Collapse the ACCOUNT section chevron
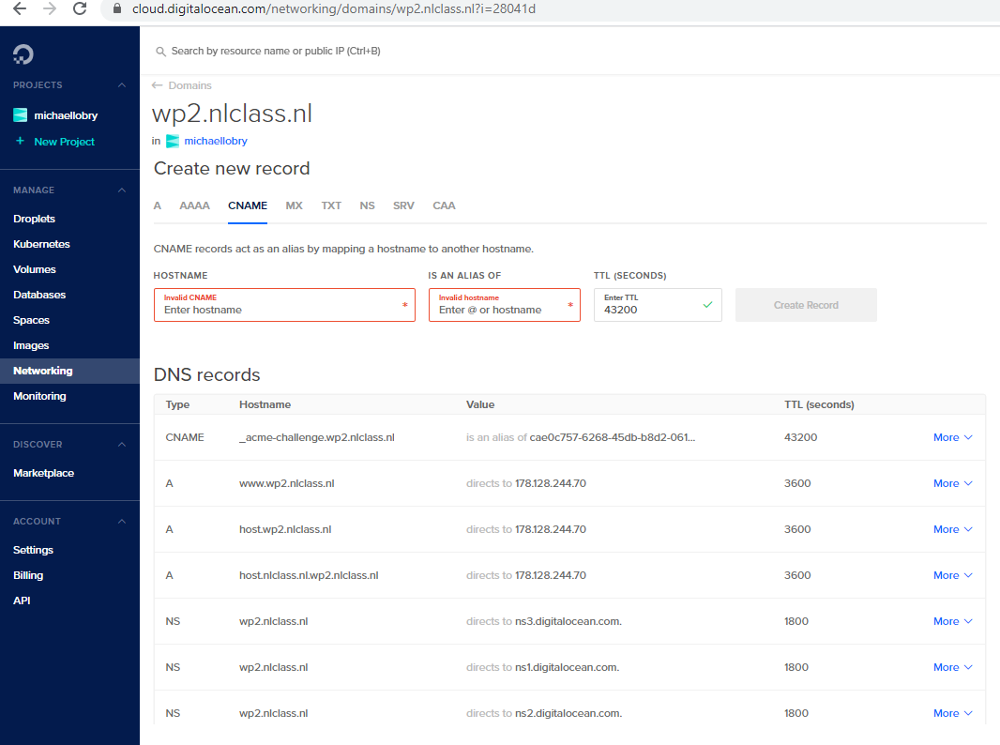Screen dimensions: 1000x745 [x=122, y=521]
